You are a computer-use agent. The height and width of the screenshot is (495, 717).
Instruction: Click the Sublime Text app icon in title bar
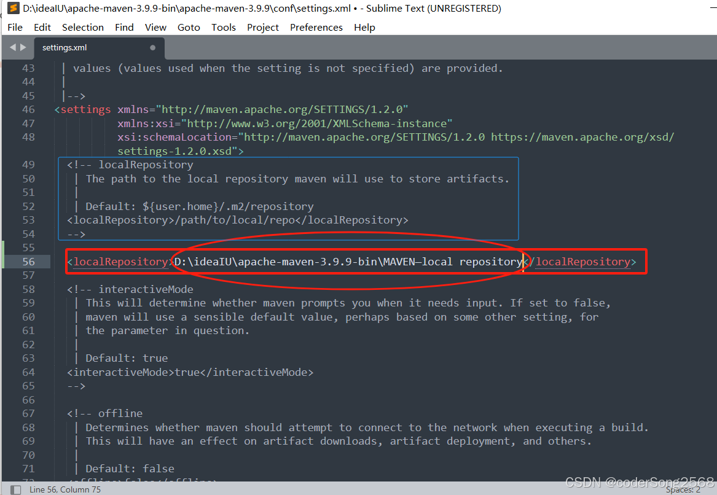(x=14, y=8)
